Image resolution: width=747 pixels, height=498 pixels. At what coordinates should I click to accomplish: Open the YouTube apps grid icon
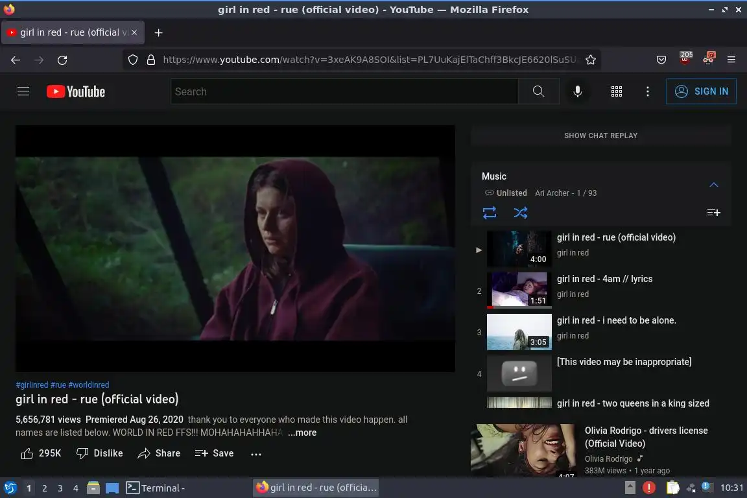tap(617, 91)
